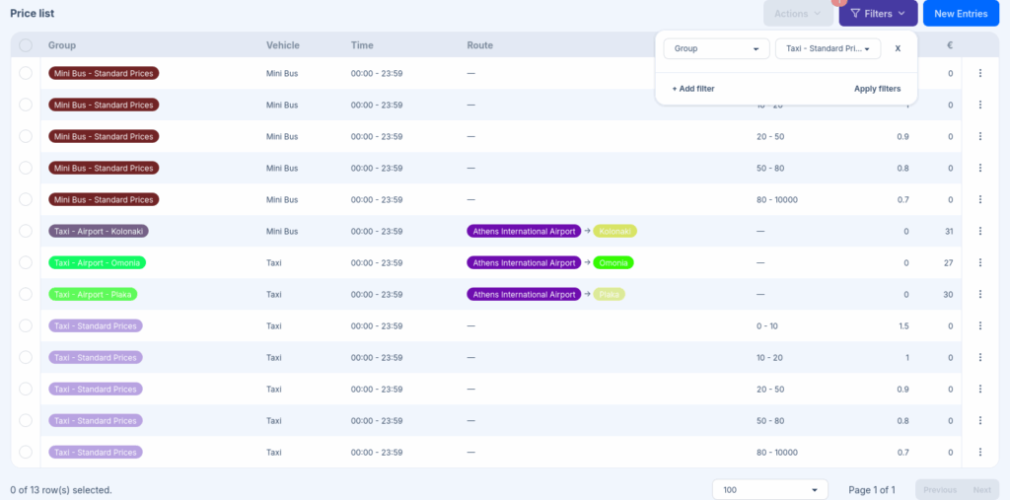Open row menu for Taxi - Airport - Plaka
The image size is (1010, 500).
(979, 294)
